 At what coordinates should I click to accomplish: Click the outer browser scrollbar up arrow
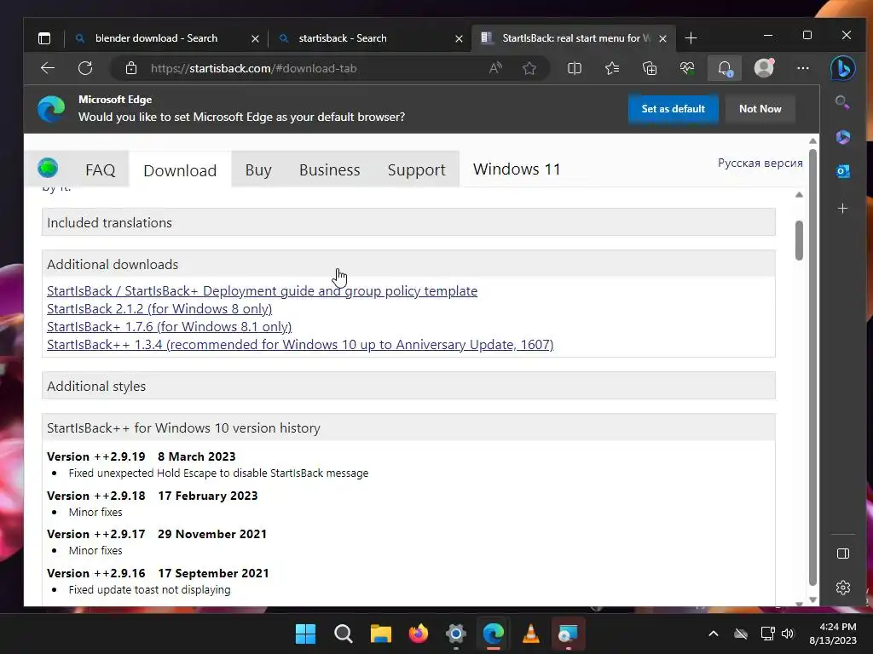(812, 141)
